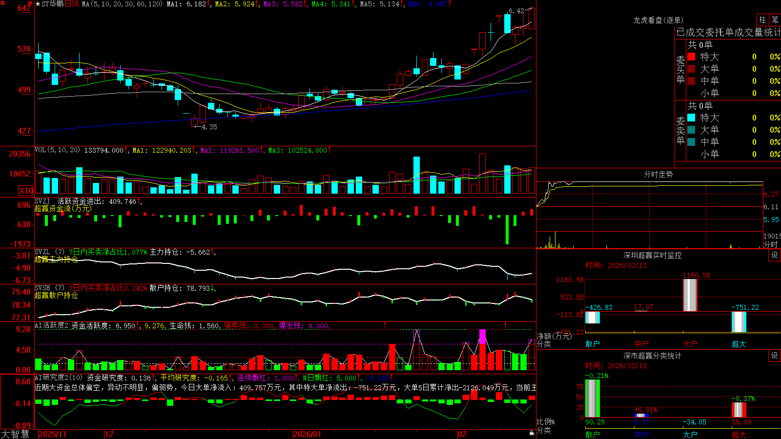The width and height of the screenshot is (781, 439).
Task: Click the 散户 90.29 percentage bar
Action: click(x=592, y=399)
